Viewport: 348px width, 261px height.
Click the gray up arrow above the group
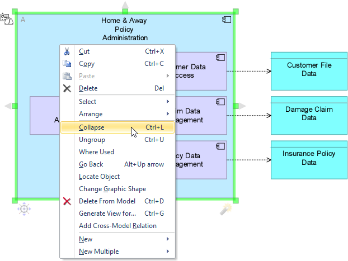pos(125,6)
